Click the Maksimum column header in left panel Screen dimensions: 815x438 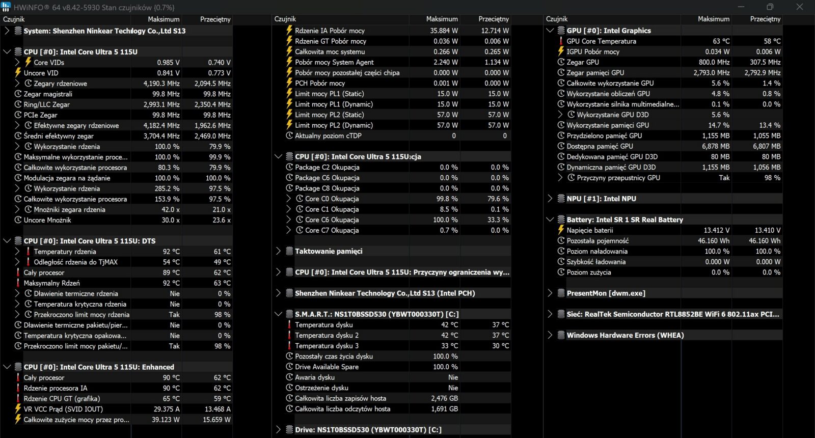click(164, 19)
